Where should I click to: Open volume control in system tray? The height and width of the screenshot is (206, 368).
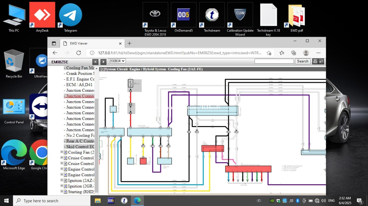point(323,201)
